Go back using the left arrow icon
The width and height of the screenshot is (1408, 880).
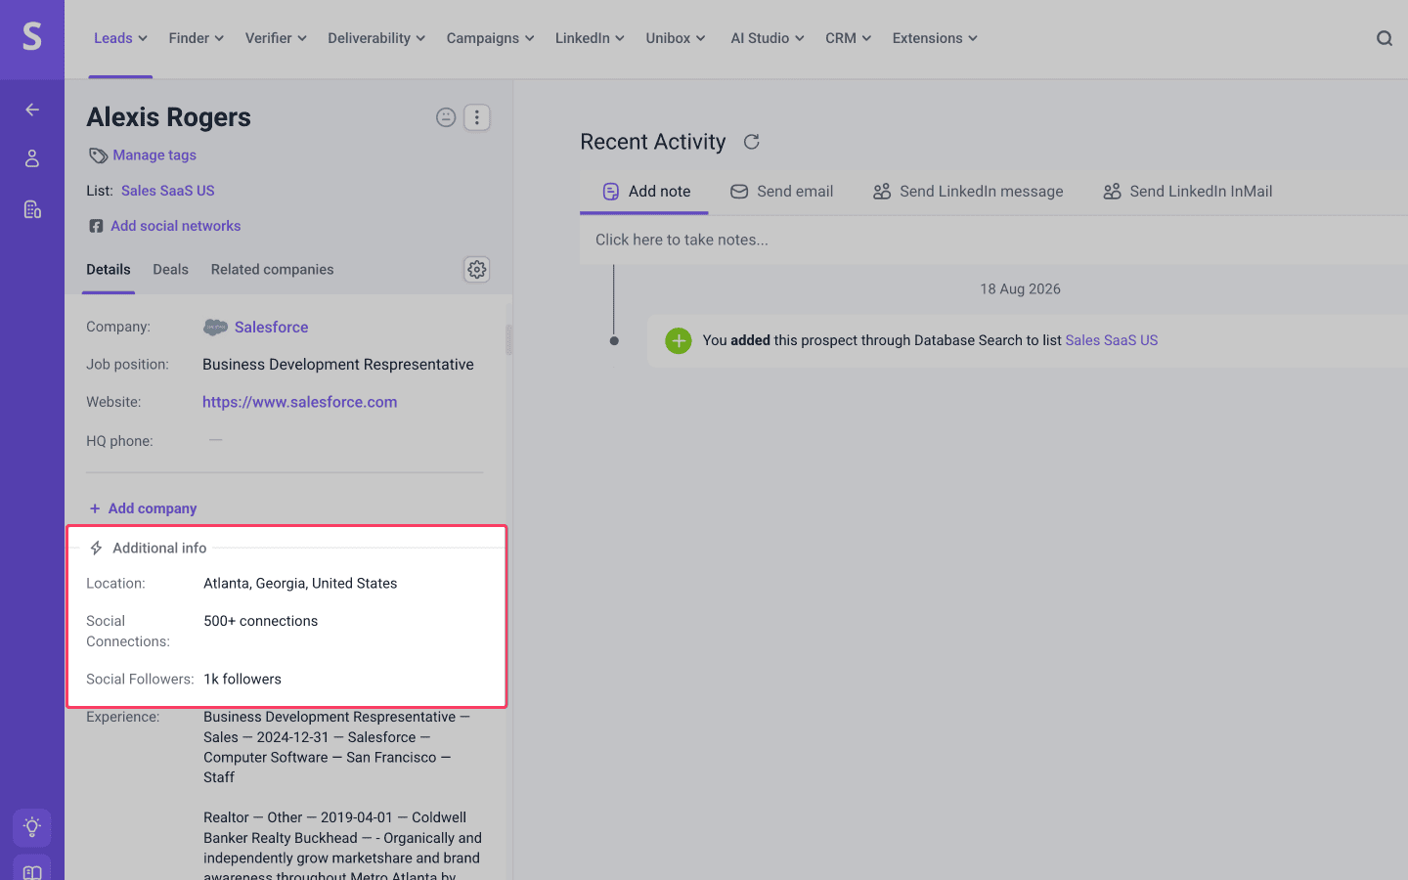coord(32,110)
